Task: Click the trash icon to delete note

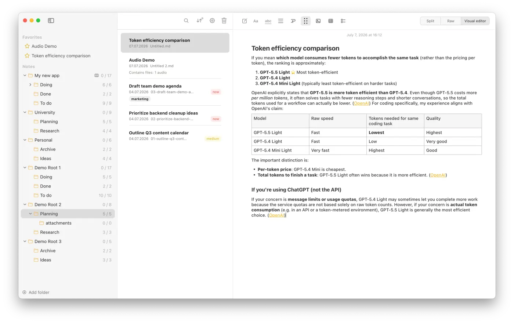Action: click(224, 21)
